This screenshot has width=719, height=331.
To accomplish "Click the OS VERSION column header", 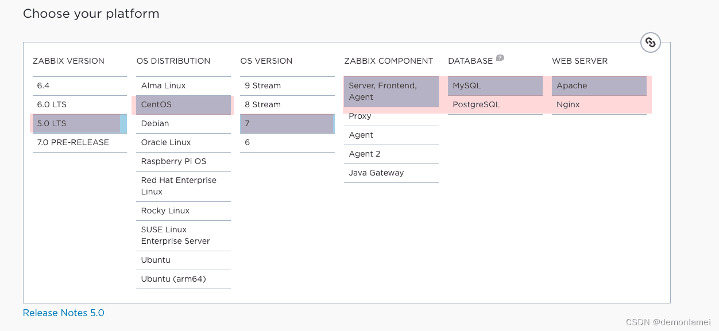I will (x=266, y=61).
